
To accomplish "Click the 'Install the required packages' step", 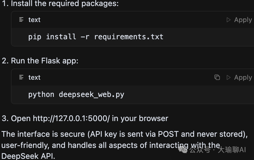I will 65,3.
